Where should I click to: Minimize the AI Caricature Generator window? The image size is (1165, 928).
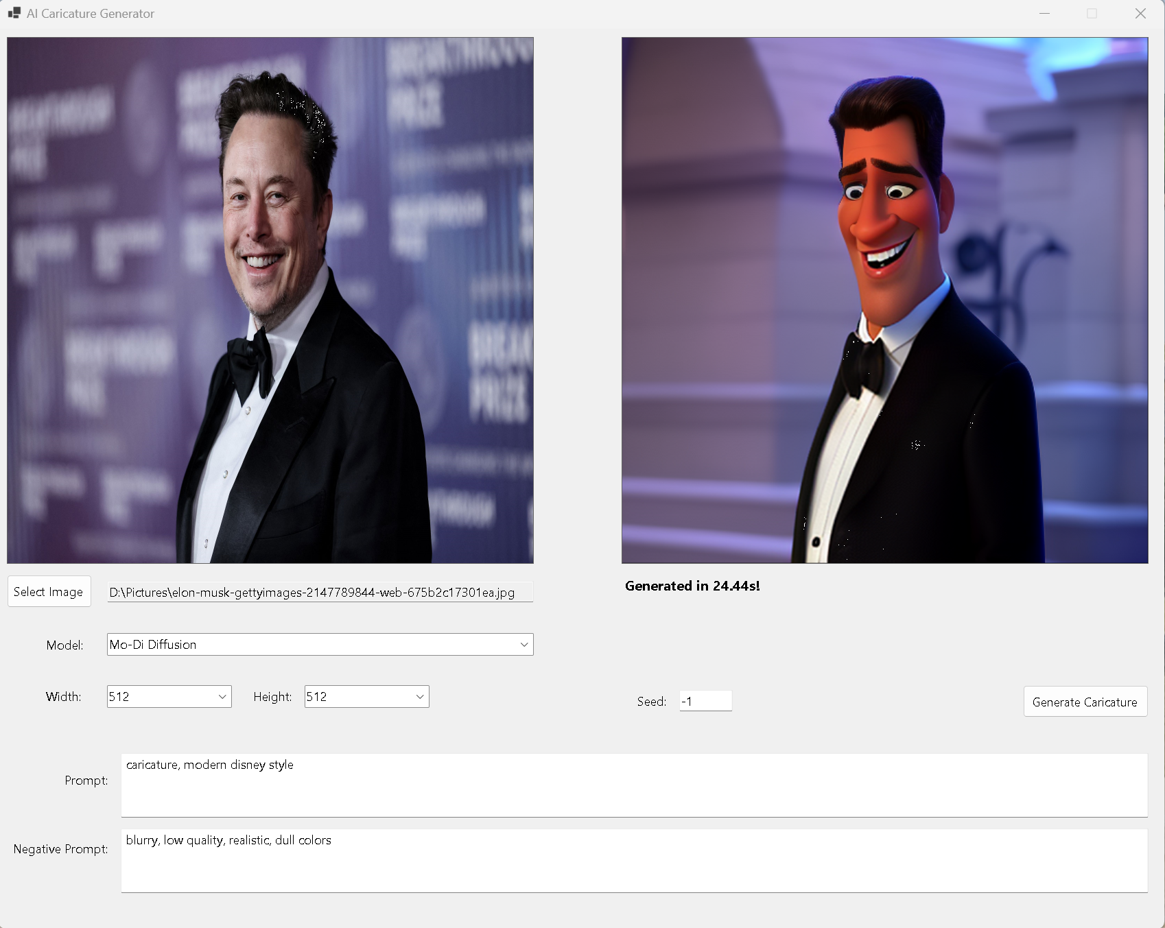(x=1044, y=13)
